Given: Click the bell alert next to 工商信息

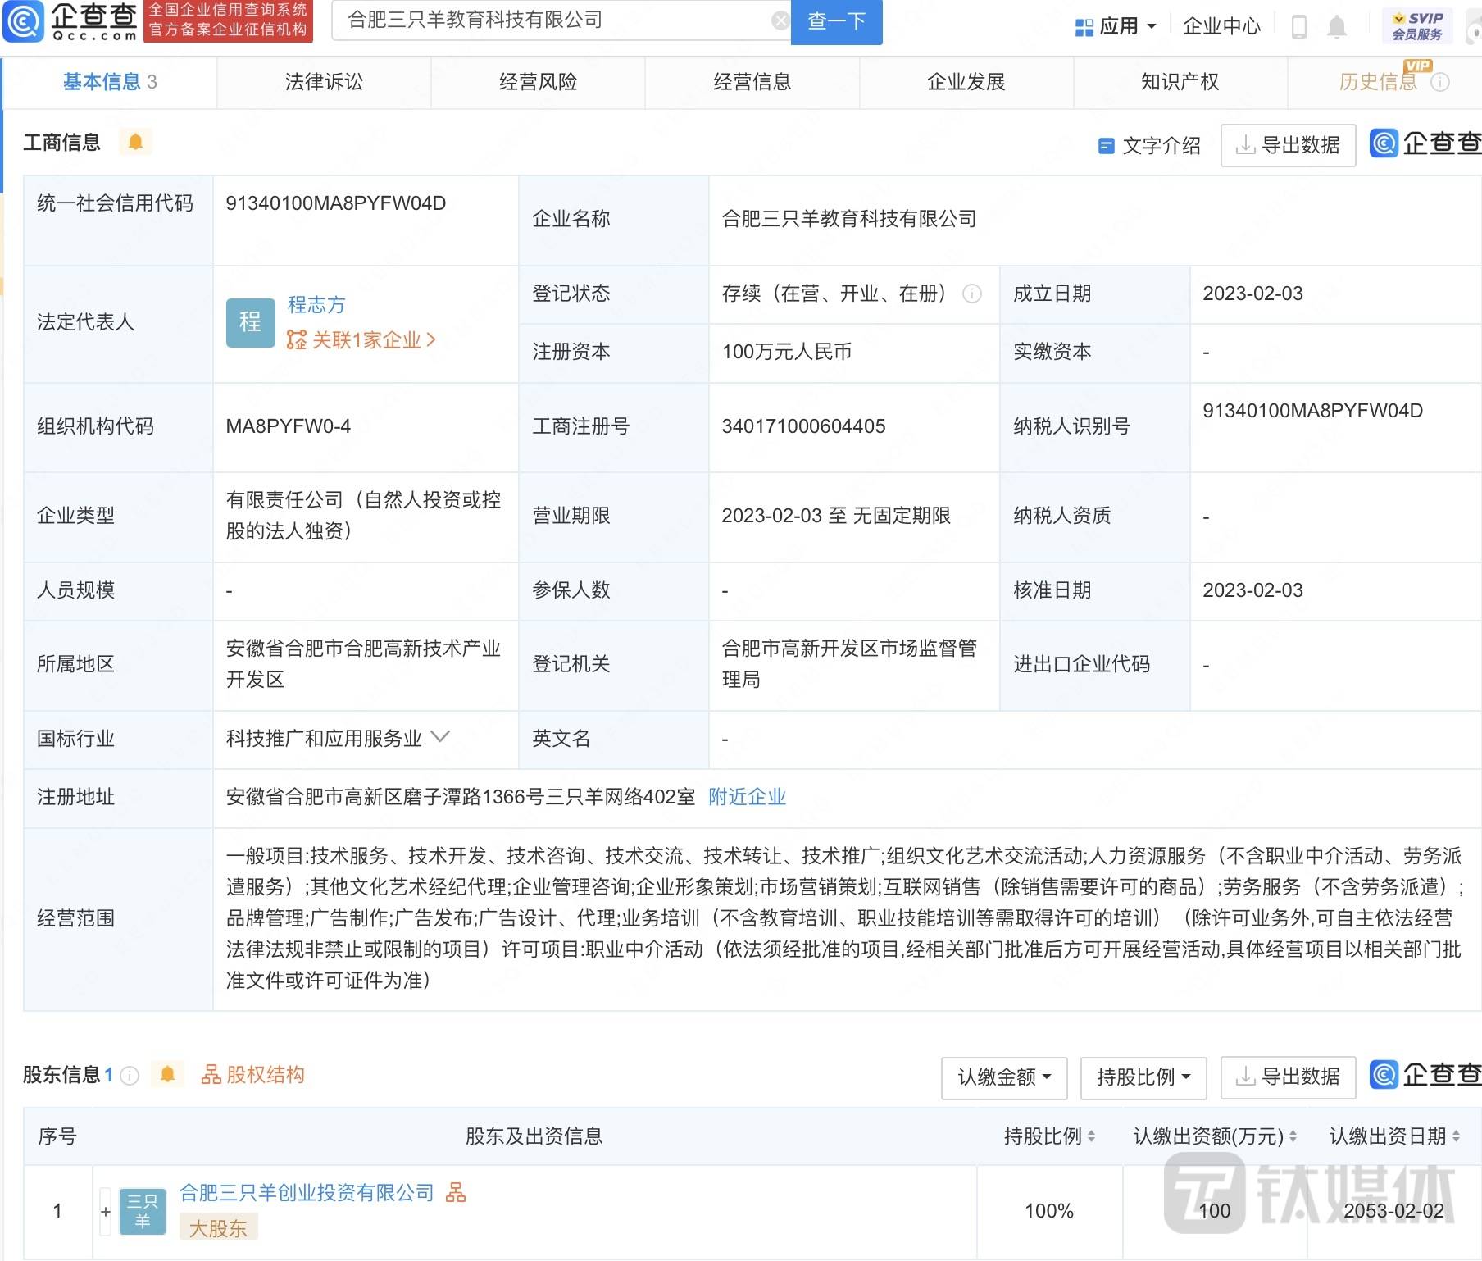Looking at the screenshot, I should point(135,142).
